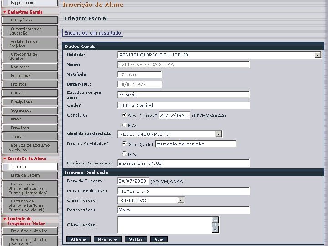The width and height of the screenshot is (328, 246).
Task: Click the Remover button
Action: pyautogui.click(x=108, y=240)
